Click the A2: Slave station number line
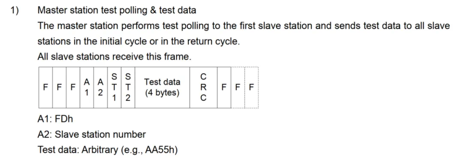Viewport: 463px width, 163px height. [92, 135]
